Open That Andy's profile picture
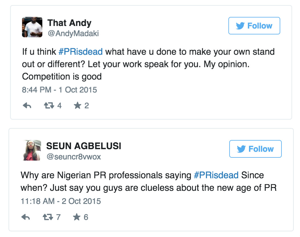This screenshot has width=300, height=237. [32, 27]
